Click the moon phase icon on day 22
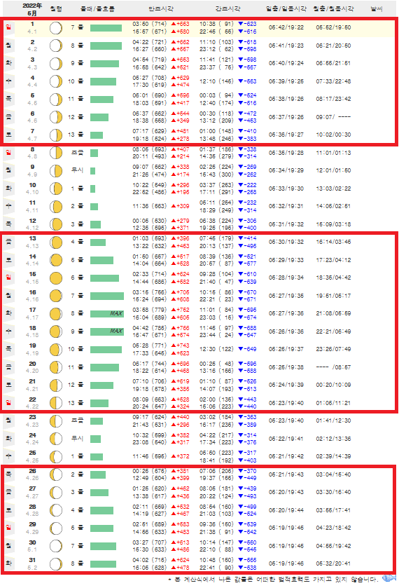Viewport: 399px width, 588px height. click(x=56, y=403)
